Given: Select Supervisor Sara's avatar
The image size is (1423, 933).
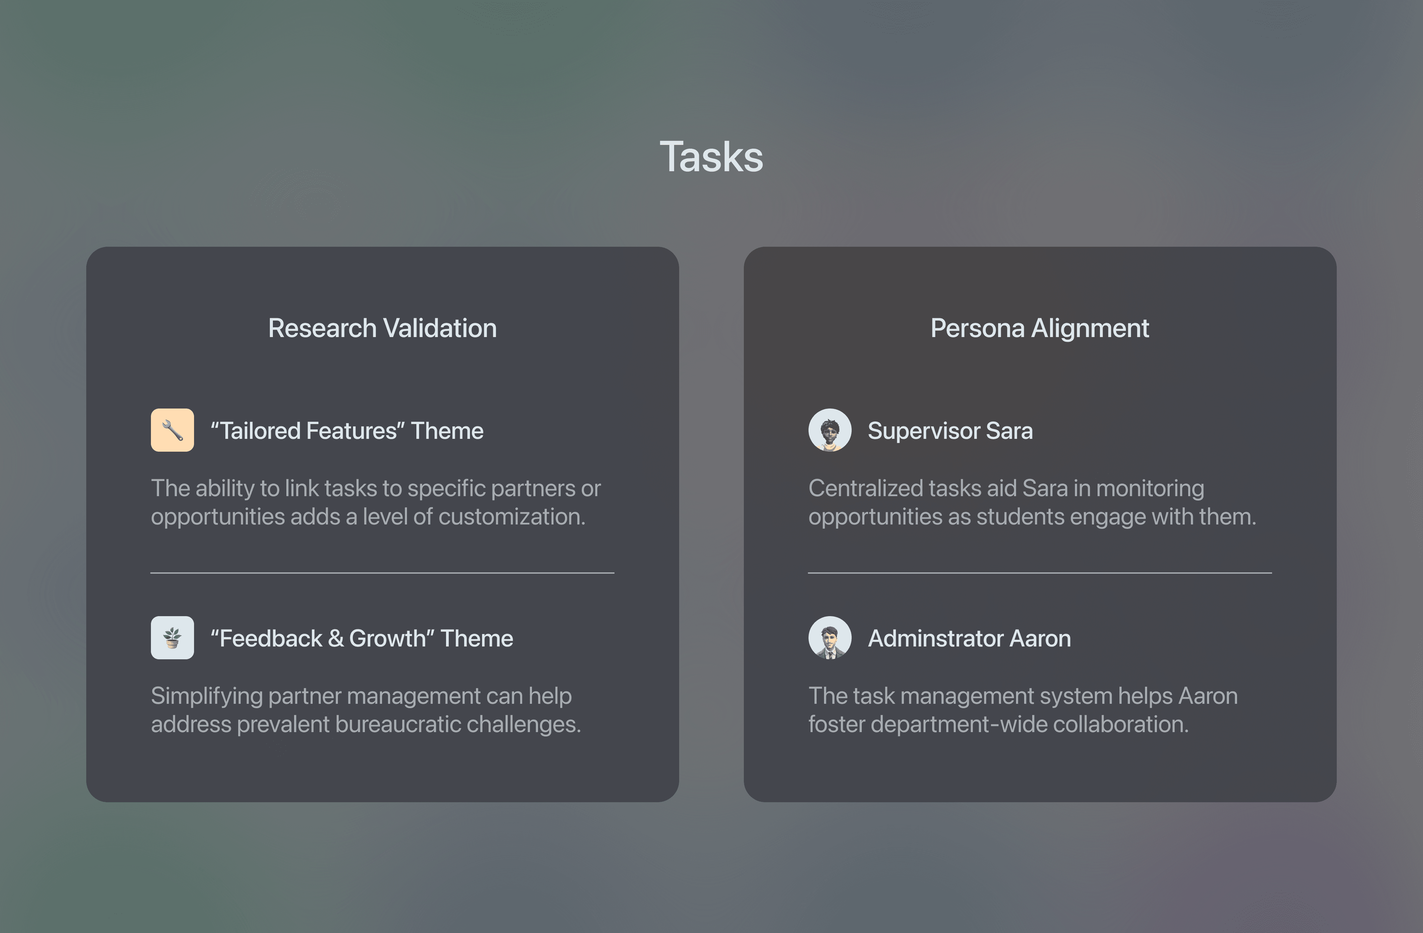Looking at the screenshot, I should click(x=830, y=430).
